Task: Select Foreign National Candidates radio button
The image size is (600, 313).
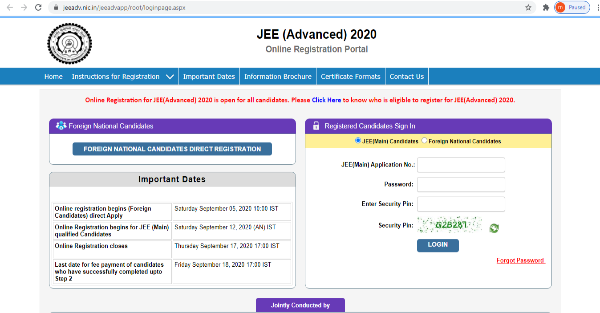Action: [x=424, y=141]
